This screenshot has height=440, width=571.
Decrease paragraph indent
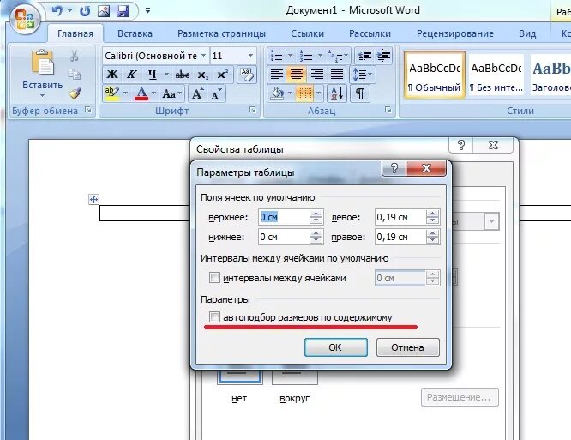[x=364, y=56]
